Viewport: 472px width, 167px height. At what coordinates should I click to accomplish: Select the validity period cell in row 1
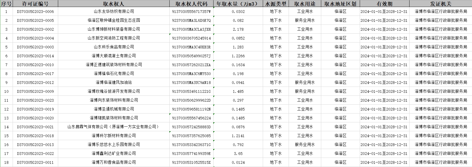(384, 12)
